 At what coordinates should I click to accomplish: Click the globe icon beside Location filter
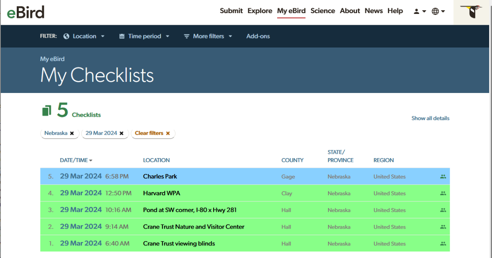click(x=66, y=36)
